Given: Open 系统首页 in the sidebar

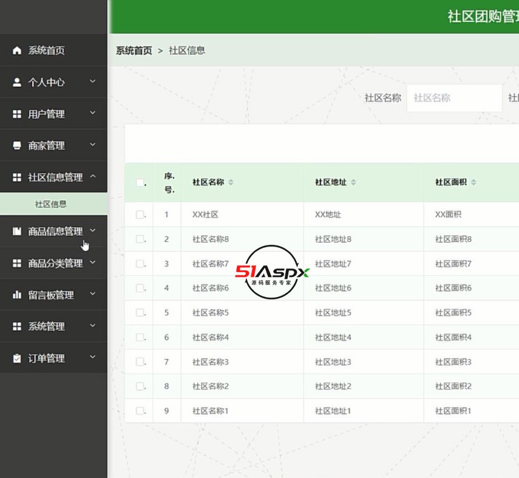Looking at the screenshot, I should (53, 50).
